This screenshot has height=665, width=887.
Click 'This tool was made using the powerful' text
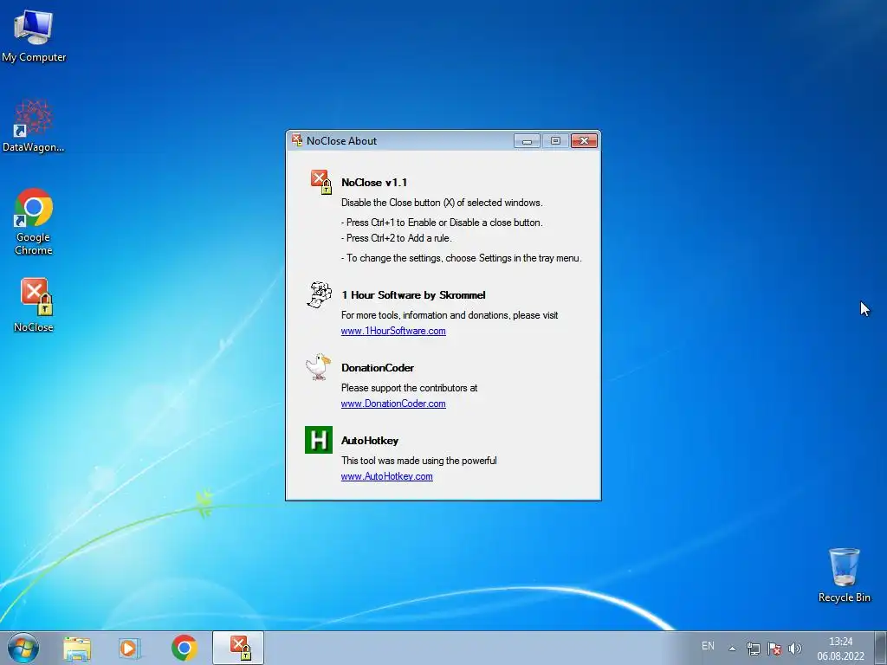419,461
